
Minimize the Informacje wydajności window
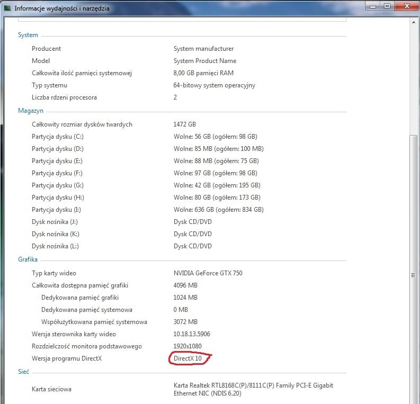[x=371, y=6]
